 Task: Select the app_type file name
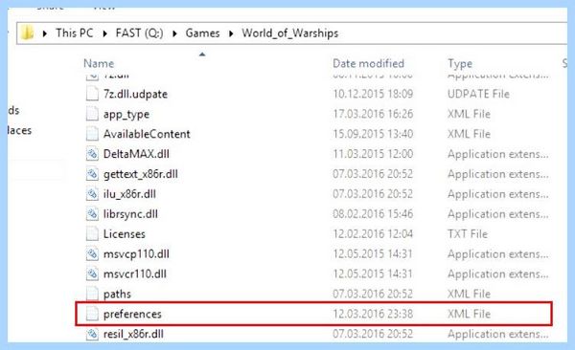(126, 114)
